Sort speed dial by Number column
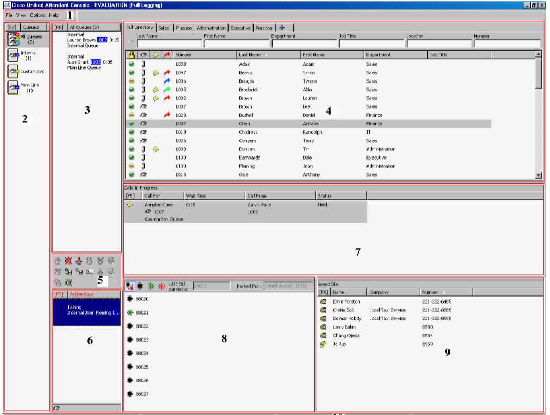Screen dimensions: 550x415 [x=446, y=292]
